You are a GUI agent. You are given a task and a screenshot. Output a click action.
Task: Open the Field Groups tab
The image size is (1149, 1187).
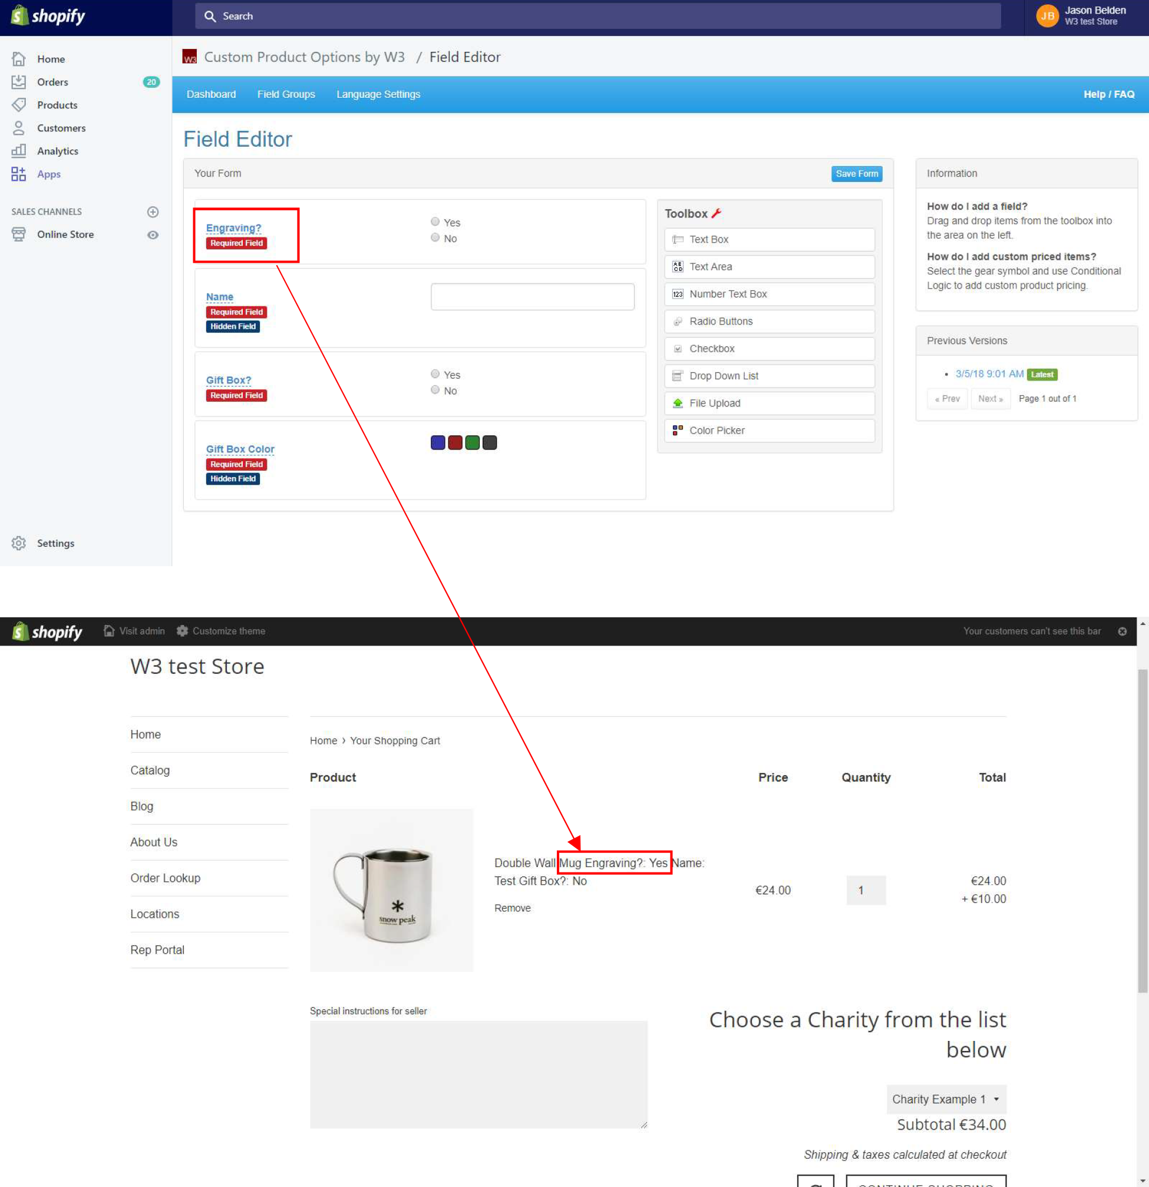pos(286,94)
